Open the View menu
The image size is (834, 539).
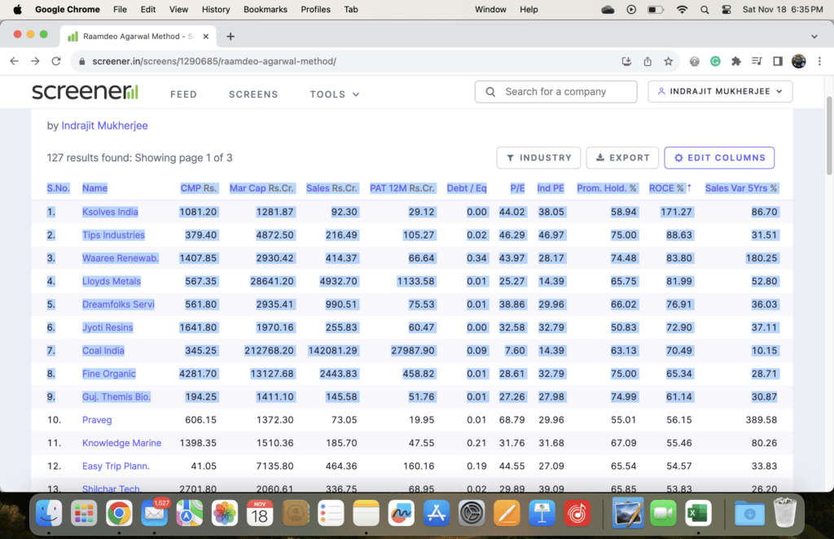[x=178, y=10]
